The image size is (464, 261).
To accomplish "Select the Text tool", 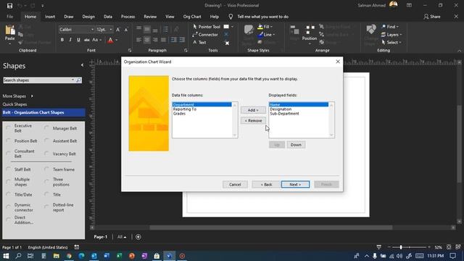I will pyautogui.click(x=199, y=42).
